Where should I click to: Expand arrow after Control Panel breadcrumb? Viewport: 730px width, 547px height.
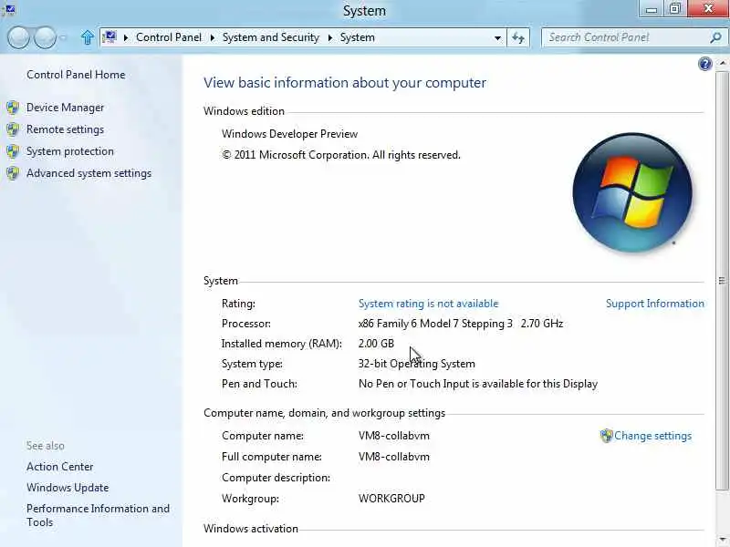click(x=213, y=37)
